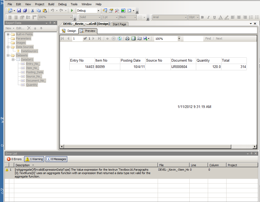Switch to the Design tab
Screen dimensions: 260x202
point(69,31)
